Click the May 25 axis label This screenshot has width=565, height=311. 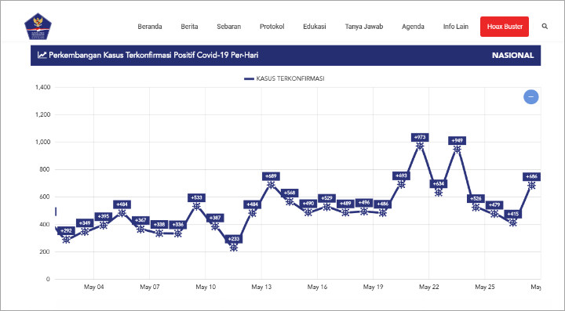click(x=485, y=287)
